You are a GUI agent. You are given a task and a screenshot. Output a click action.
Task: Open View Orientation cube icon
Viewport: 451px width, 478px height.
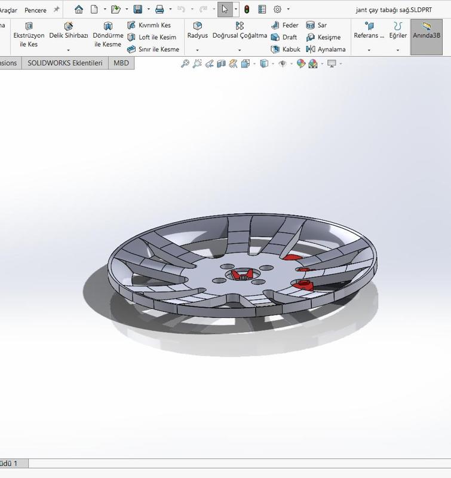(x=246, y=63)
